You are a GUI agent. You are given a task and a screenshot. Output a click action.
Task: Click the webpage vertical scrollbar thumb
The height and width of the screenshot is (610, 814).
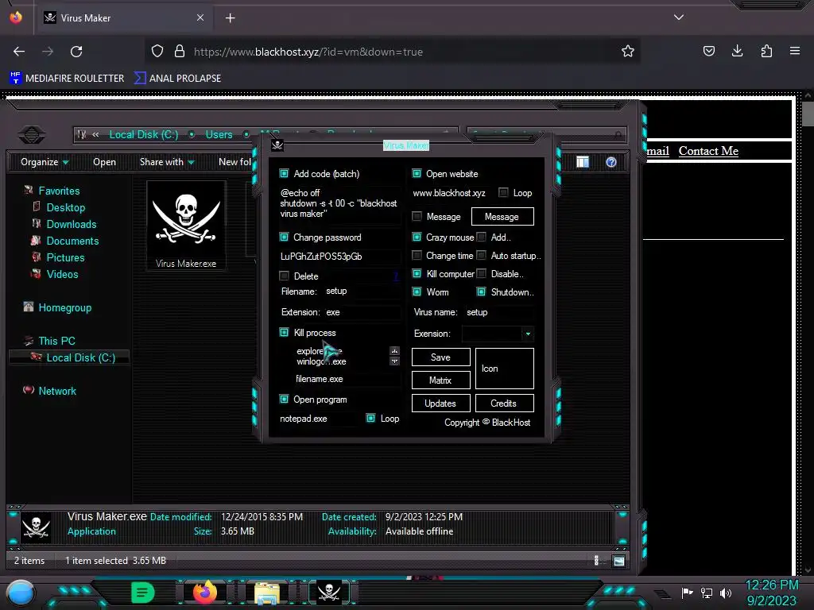click(x=808, y=114)
